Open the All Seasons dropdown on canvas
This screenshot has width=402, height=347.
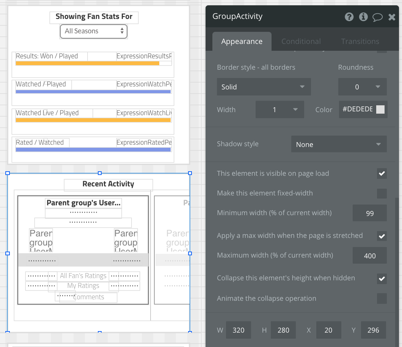[x=94, y=31]
